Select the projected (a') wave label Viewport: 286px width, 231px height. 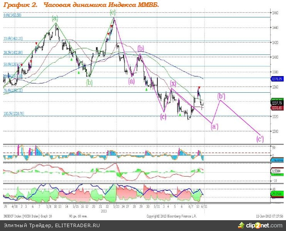215,126
